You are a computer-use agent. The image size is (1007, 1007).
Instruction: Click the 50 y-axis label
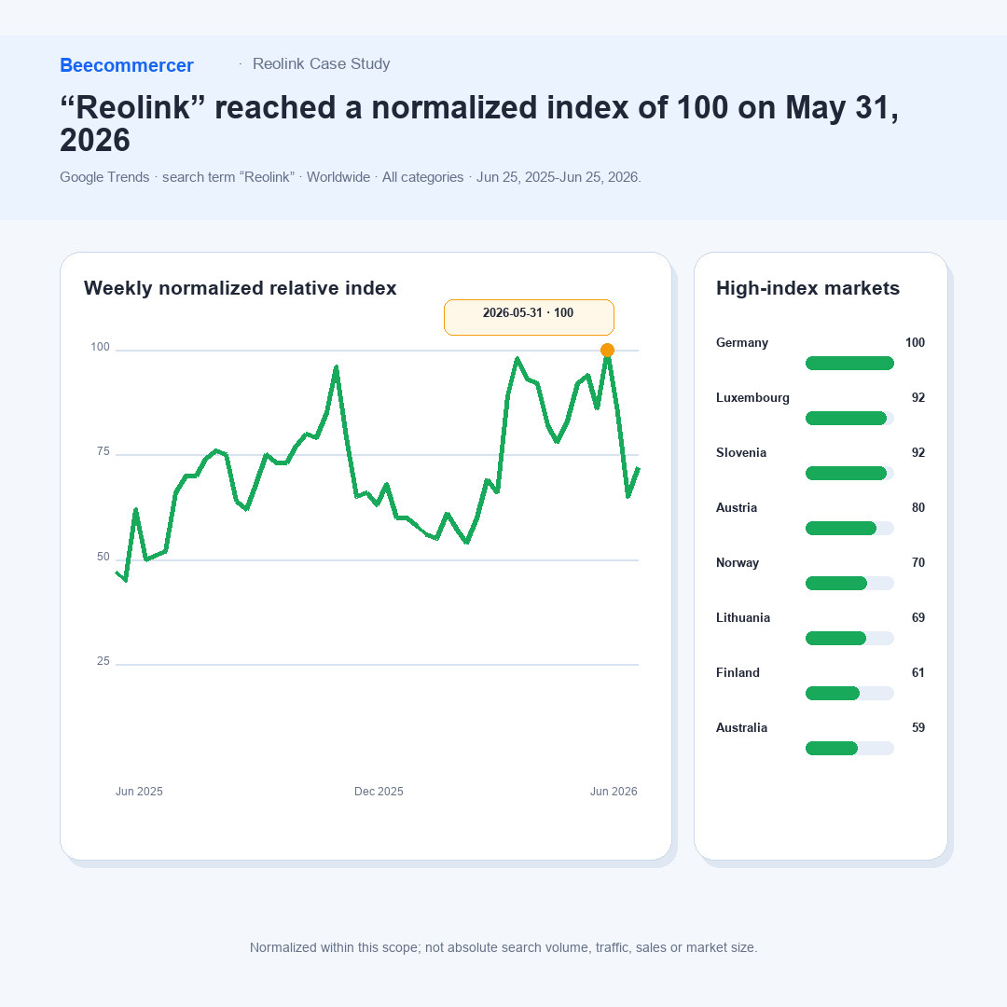[x=103, y=557]
